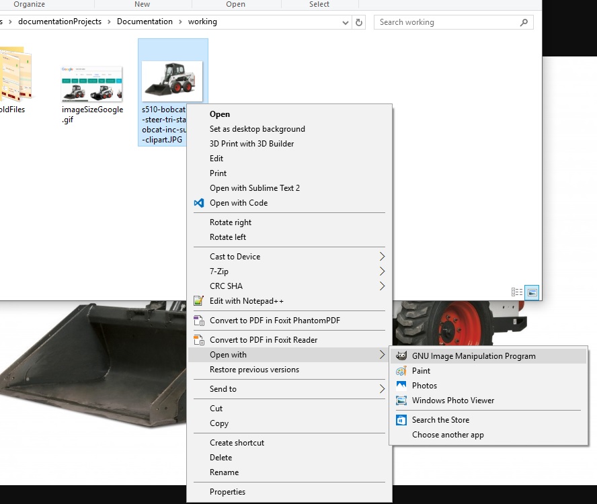Click the documentationProjects breadcrumb
This screenshot has width=597, height=504.
tap(60, 22)
